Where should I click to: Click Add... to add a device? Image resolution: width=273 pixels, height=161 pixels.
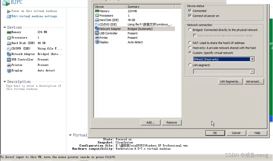150,122
